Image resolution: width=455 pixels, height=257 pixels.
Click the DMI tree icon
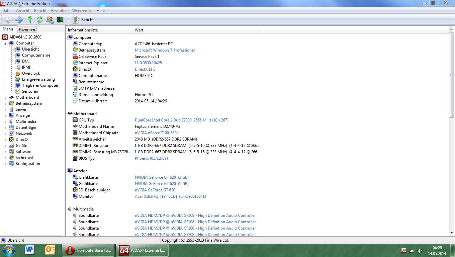coord(18,61)
